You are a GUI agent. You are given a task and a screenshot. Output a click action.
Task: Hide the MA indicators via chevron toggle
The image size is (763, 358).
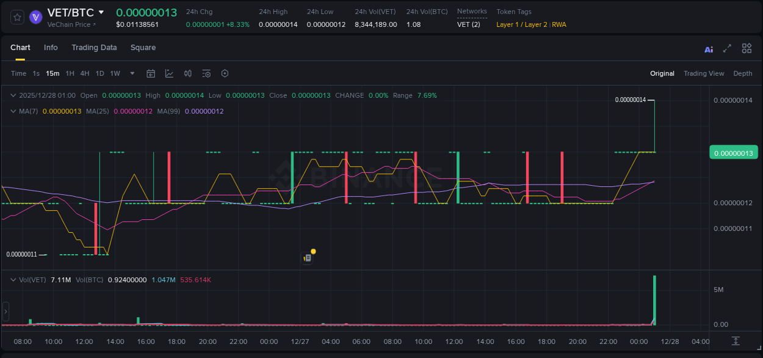pos(13,111)
